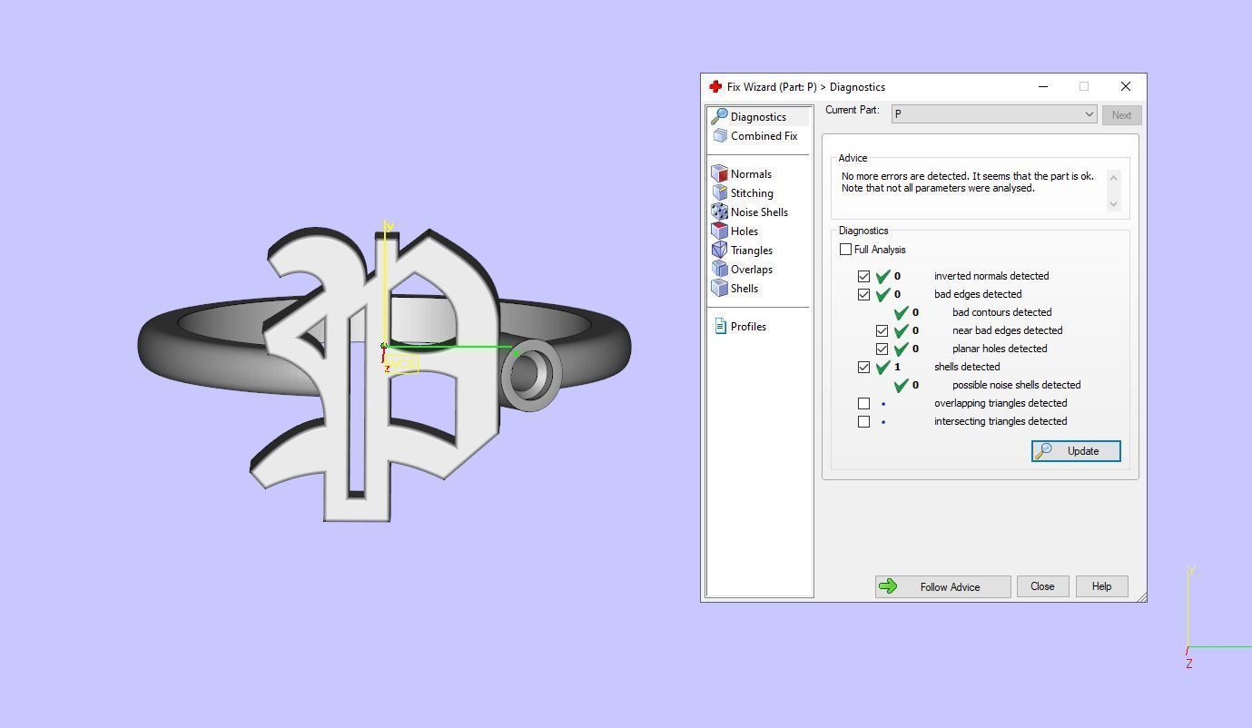Open the Current Part dropdown
The height and width of the screenshot is (728, 1252).
994,114
